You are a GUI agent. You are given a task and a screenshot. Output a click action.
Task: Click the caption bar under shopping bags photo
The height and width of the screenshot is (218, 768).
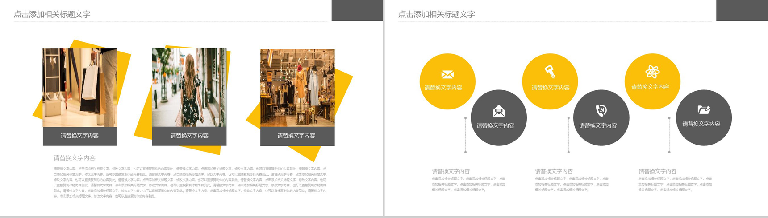pyautogui.click(x=80, y=136)
